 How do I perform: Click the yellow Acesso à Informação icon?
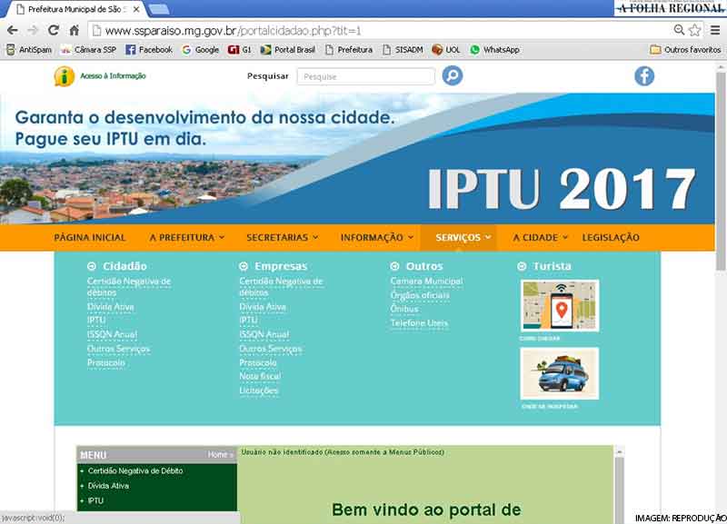point(64,76)
